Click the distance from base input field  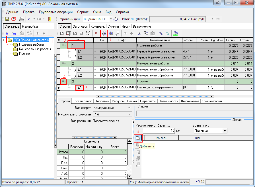point(159,131)
